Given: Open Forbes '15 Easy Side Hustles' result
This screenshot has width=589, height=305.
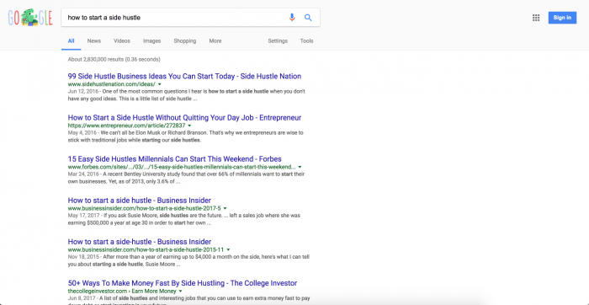Looking at the screenshot, I should pos(175,159).
